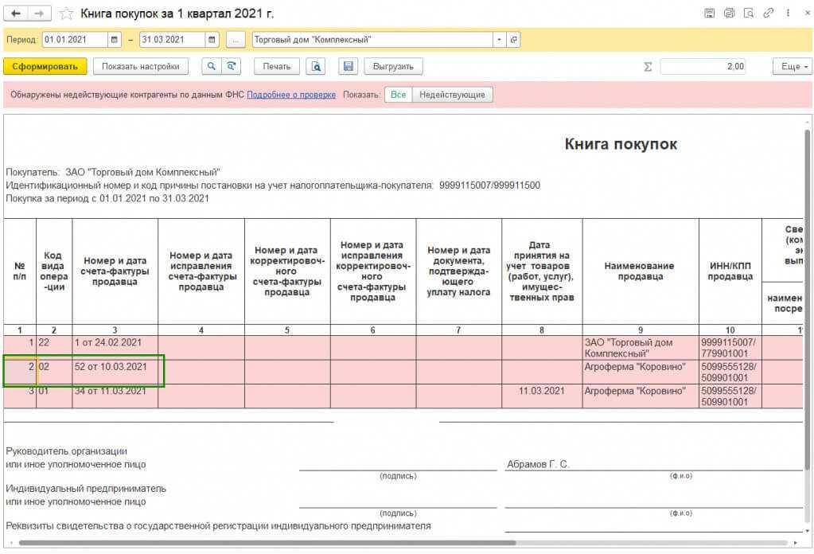Open calendar for period start date
The height and width of the screenshot is (554, 814).
(x=115, y=40)
